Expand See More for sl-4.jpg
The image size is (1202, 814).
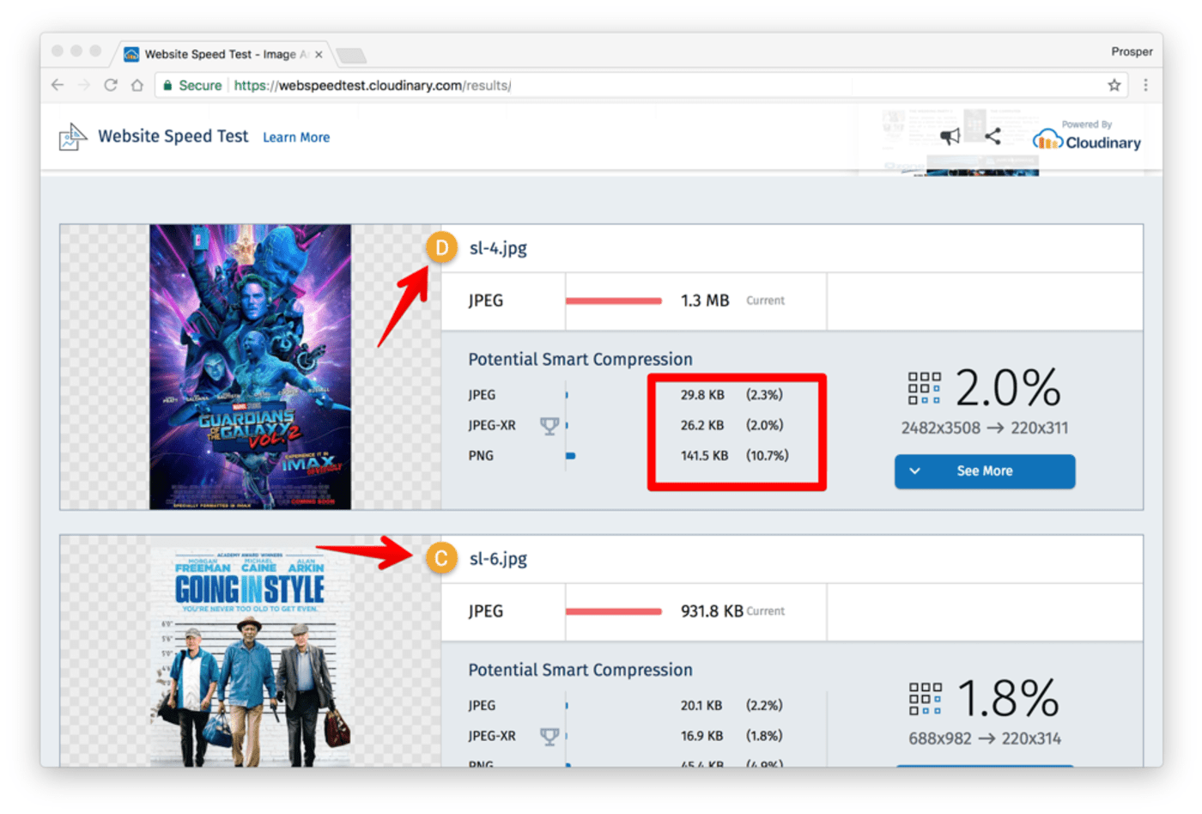(985, 471)
